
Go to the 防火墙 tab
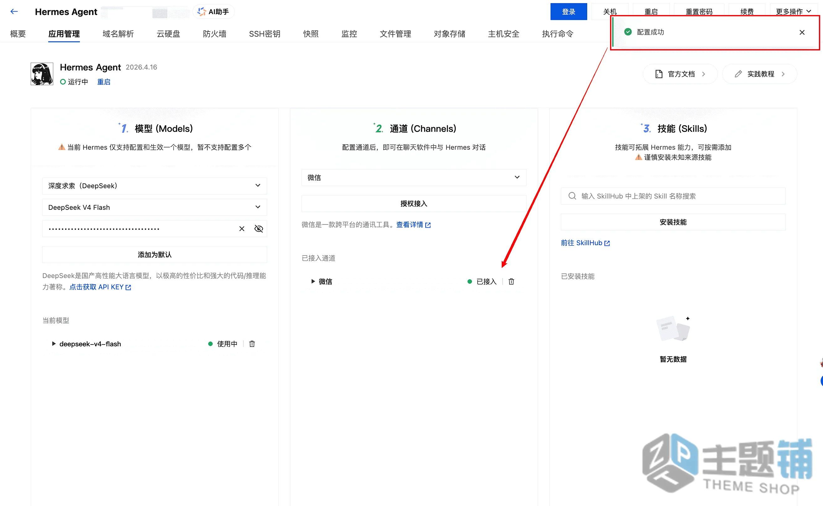215,34
